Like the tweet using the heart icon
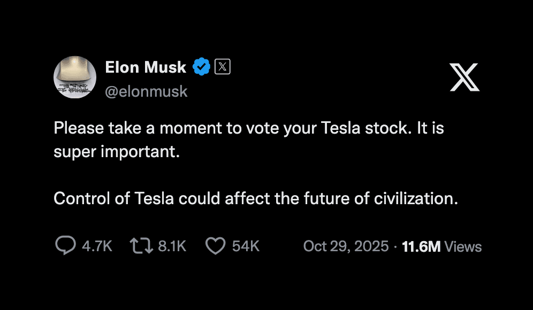This screenshot has width=533, height=310. [216, 245]
